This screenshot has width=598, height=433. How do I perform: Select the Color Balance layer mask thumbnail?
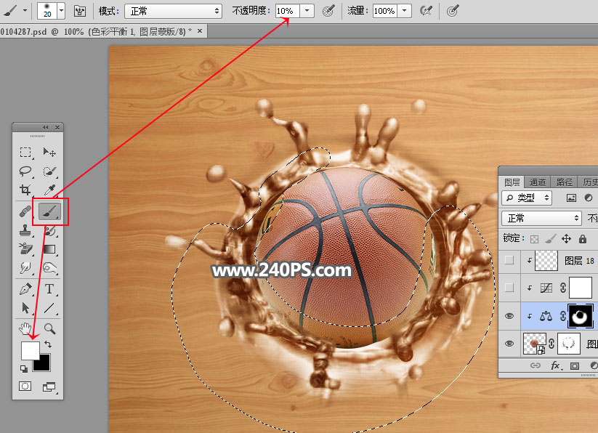pyautogui.click(x=581, y=316)
